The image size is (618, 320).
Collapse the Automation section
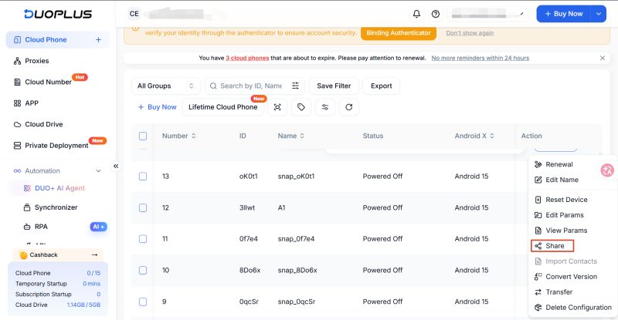tap(99, 171)
